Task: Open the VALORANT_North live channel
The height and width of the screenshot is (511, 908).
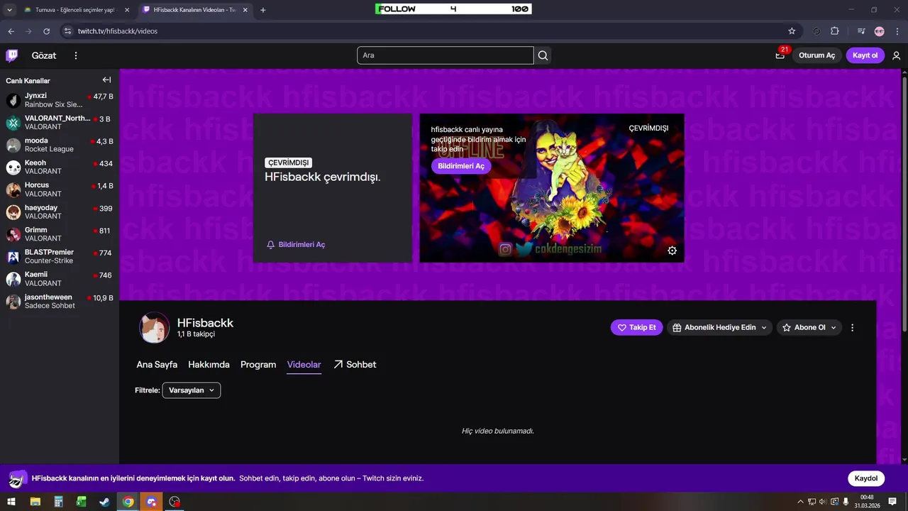Action: tap(60, 122)
